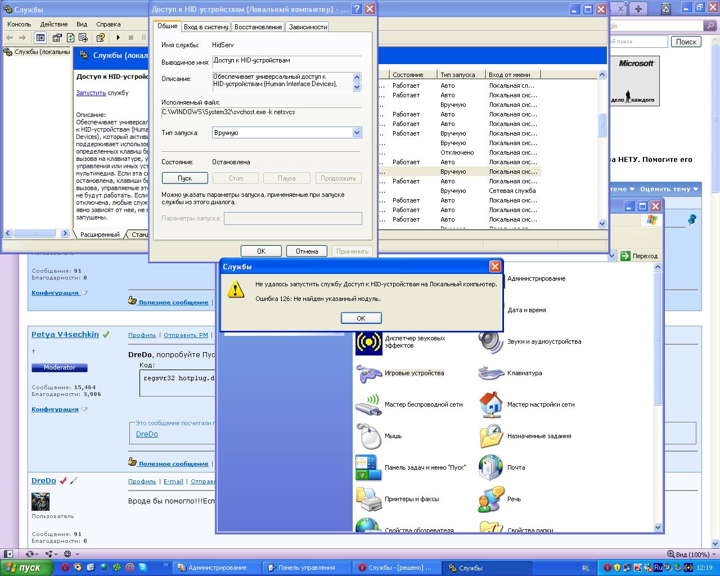Open the Оценить тему dropdown
The height and width of the screenshot is (576, 720).
pos(669,189)
